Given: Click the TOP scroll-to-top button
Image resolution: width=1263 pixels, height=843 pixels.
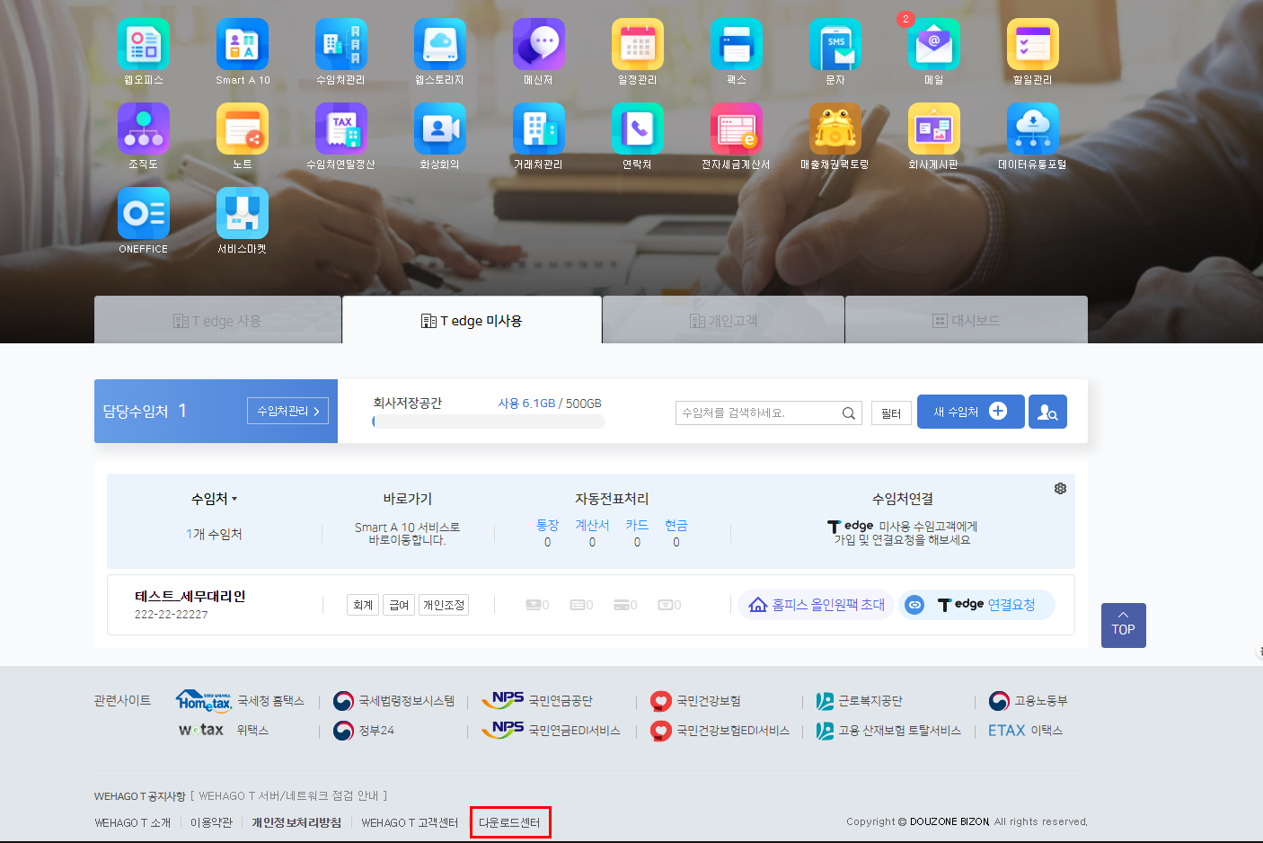Looking at the screenshot, I should pos(1123,626).
